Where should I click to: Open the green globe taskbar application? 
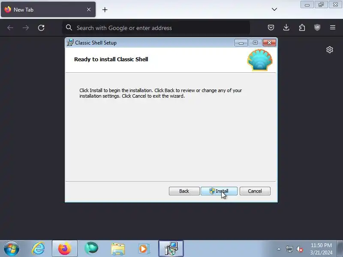click(91, 248)
